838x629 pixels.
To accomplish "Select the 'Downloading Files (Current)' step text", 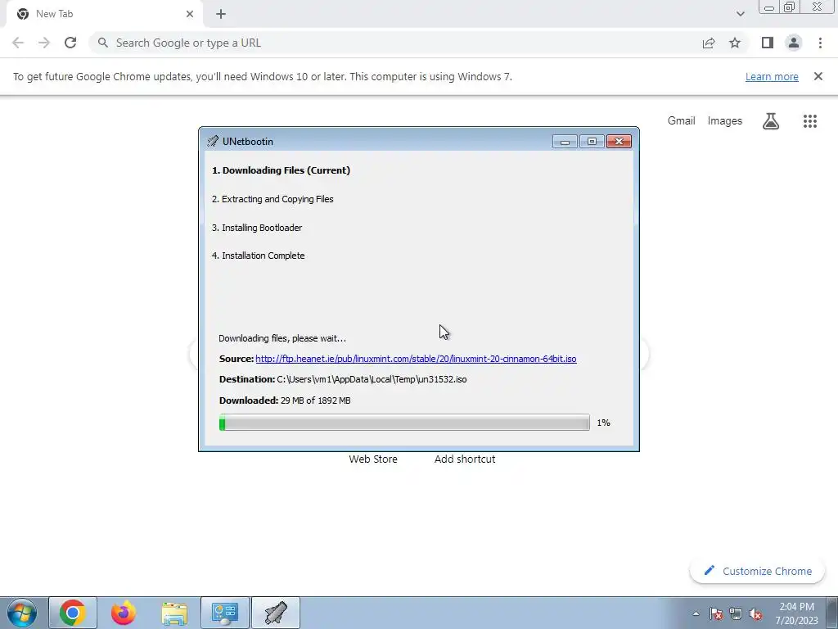I will 282,170.
